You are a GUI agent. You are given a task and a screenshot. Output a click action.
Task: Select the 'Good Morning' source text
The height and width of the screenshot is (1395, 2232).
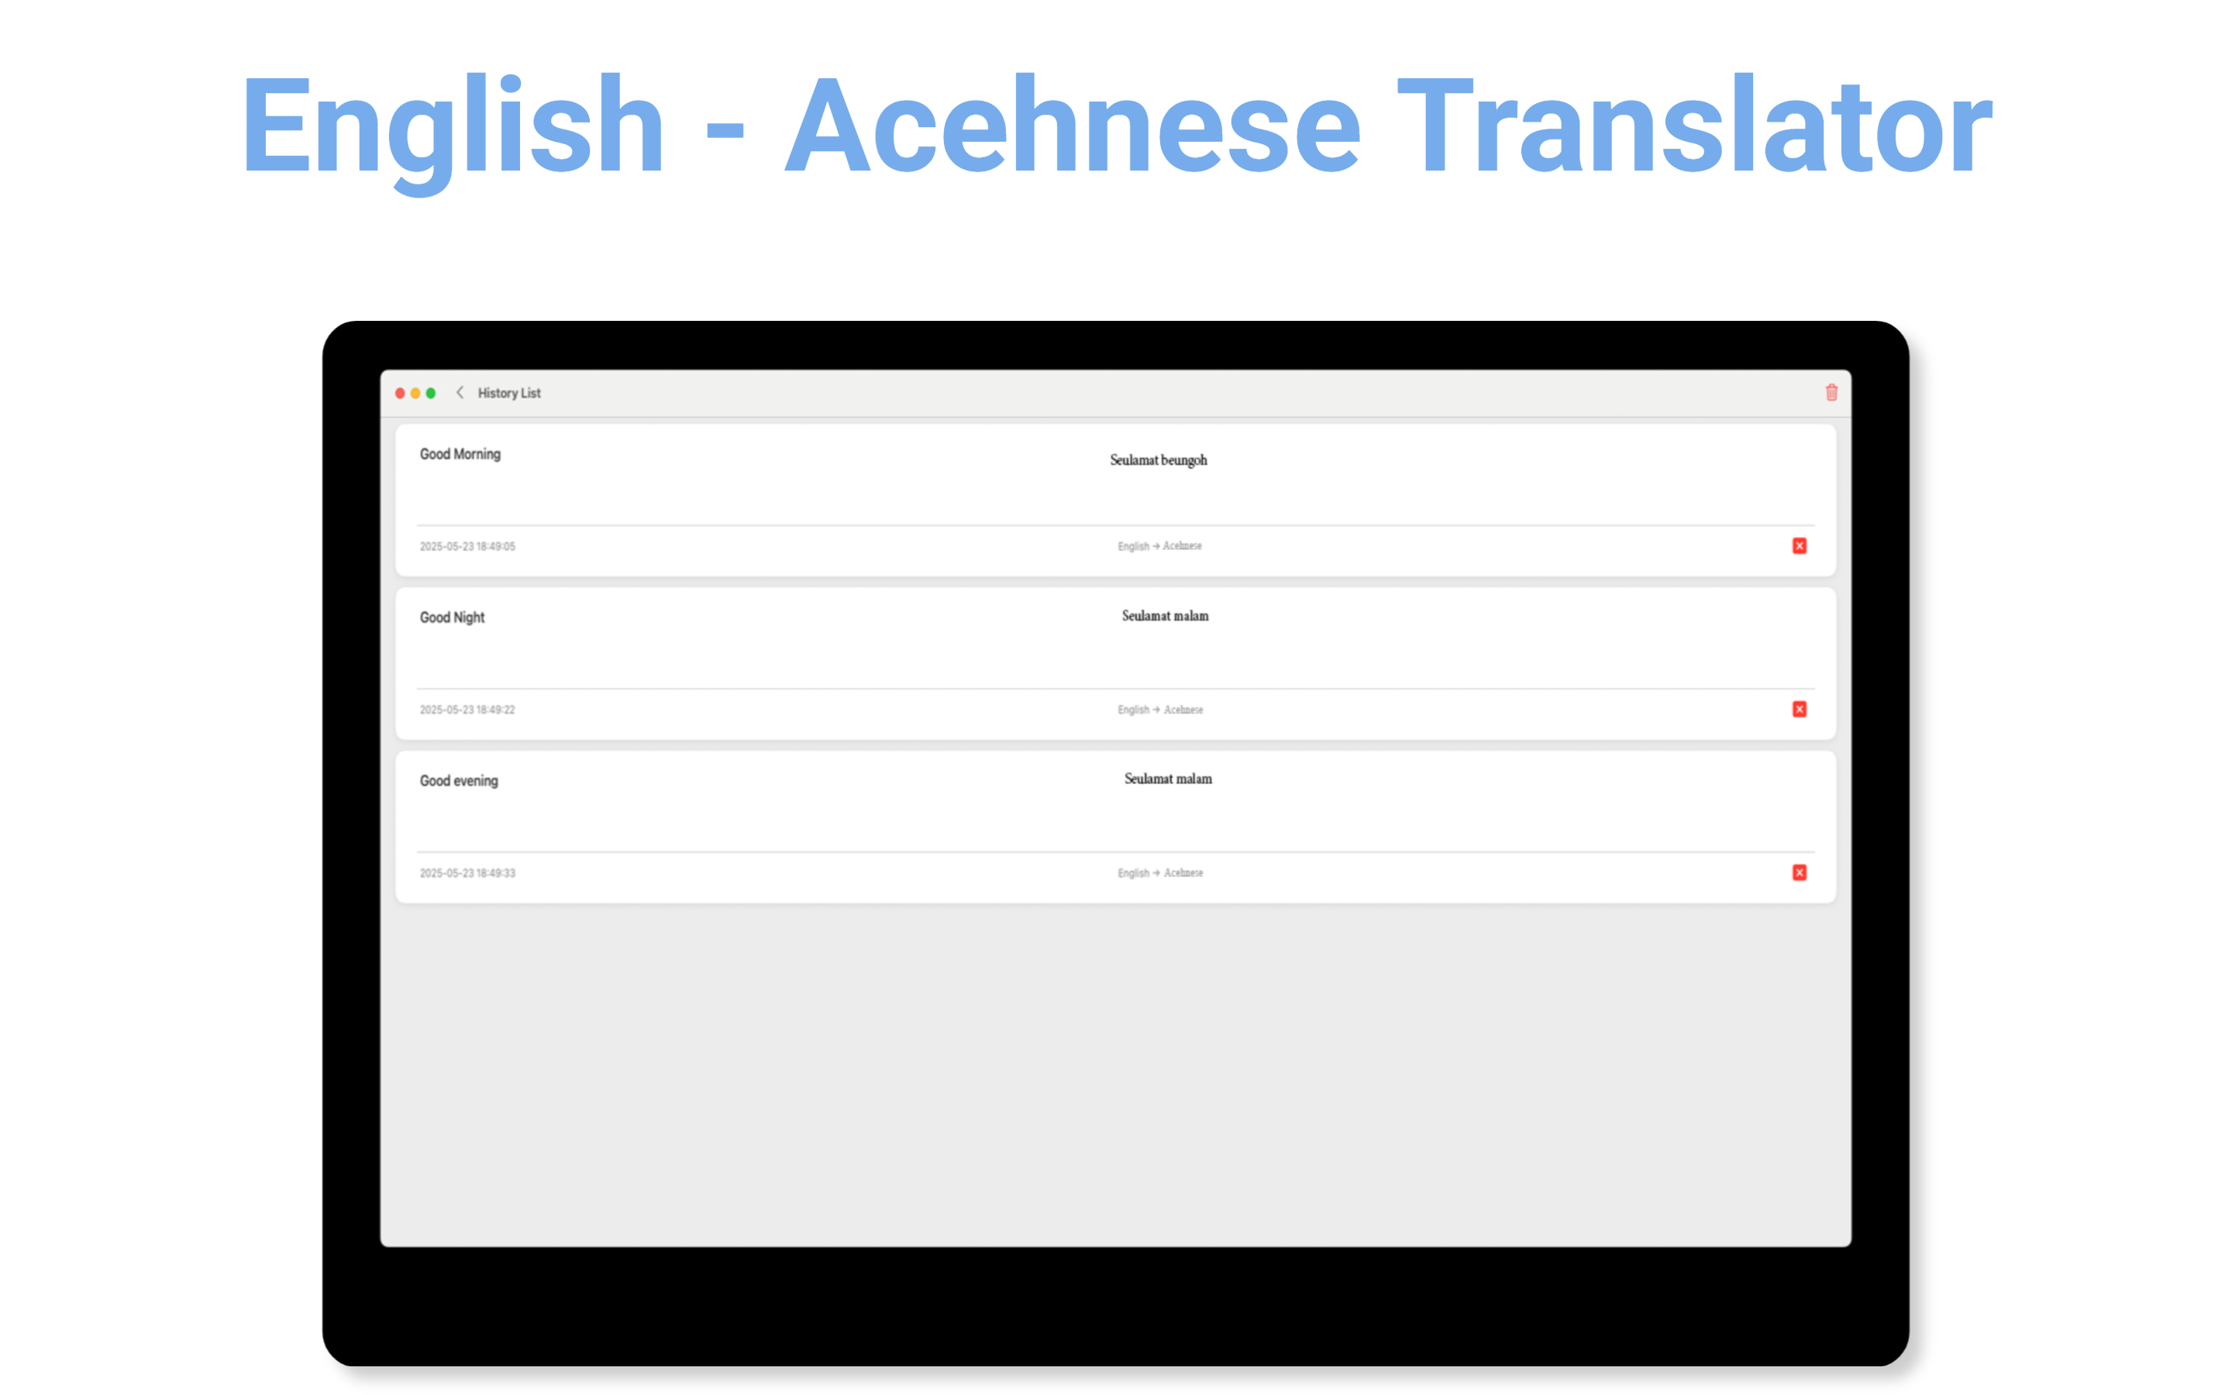[x=460, y=454]
